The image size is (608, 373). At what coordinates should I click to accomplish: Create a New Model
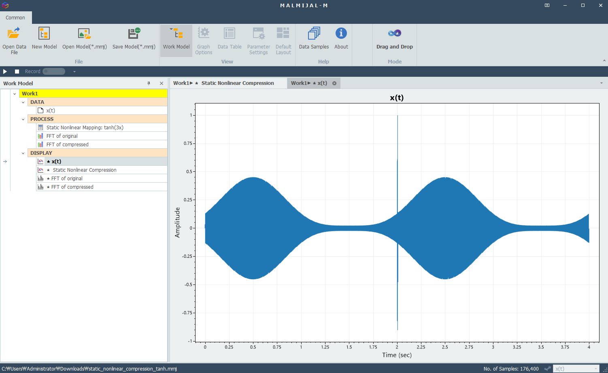[44, 38]
